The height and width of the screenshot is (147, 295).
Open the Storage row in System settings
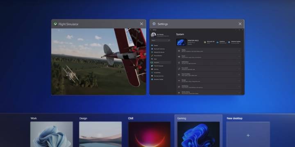coord(209,80)
